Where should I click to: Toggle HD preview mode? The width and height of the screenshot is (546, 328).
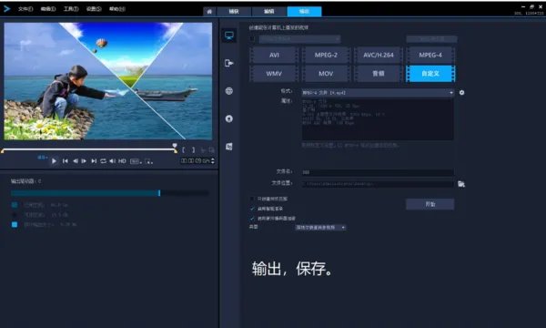click(122, 161)
